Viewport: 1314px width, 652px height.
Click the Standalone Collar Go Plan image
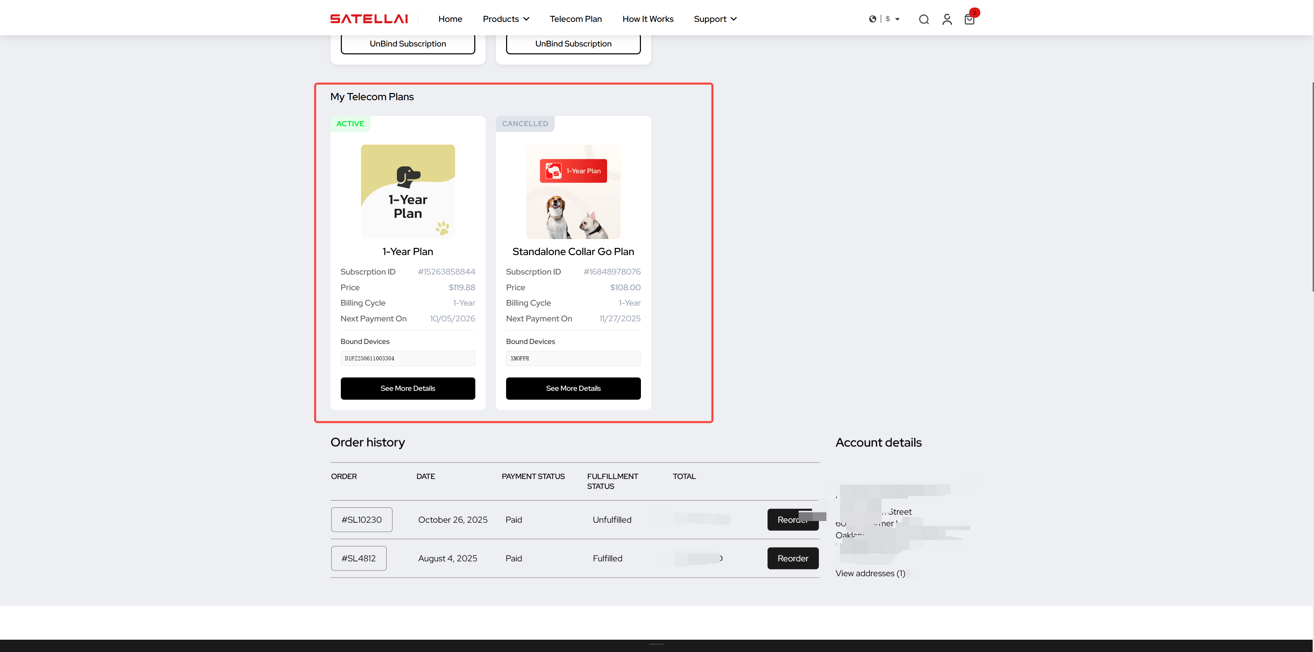pyautogui.click(x=573, y=192)
